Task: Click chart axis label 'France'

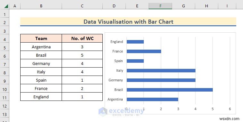Action: tap(117, 51)
